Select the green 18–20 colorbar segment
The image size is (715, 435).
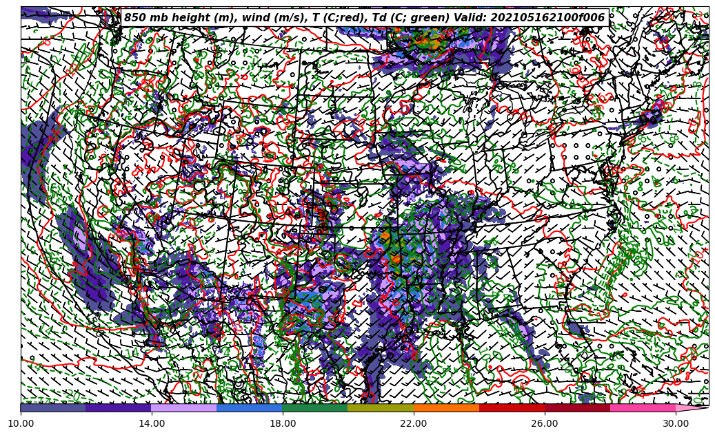(x=315, y=407)
